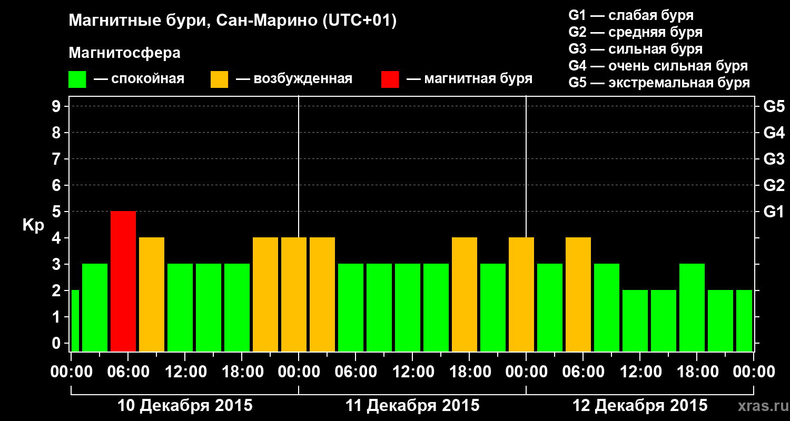Click the '06:00' time label for 12 Декабря

pyautogui.click(x=583, y=372)
